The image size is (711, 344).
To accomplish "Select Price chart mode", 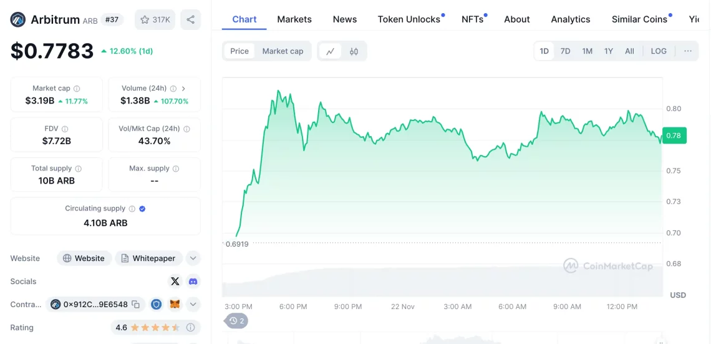I will [x=239, y=51].
